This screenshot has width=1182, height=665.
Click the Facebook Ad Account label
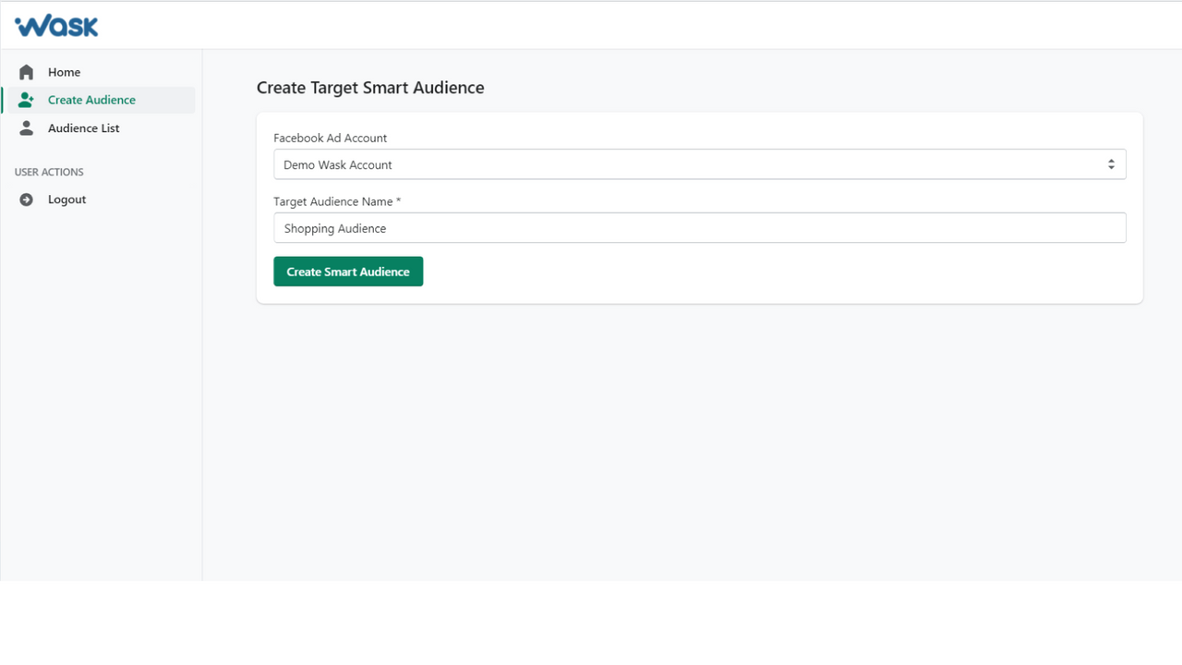(x=331, y=138)
